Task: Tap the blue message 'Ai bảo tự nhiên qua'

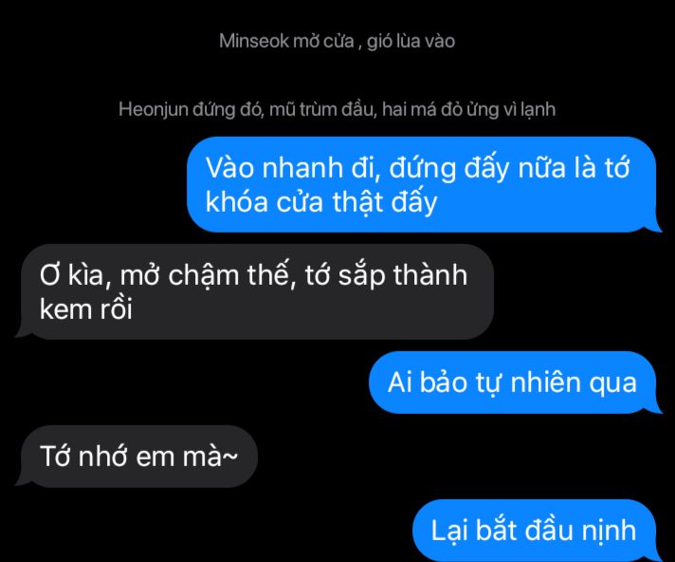Action: [x=512, y=383]
